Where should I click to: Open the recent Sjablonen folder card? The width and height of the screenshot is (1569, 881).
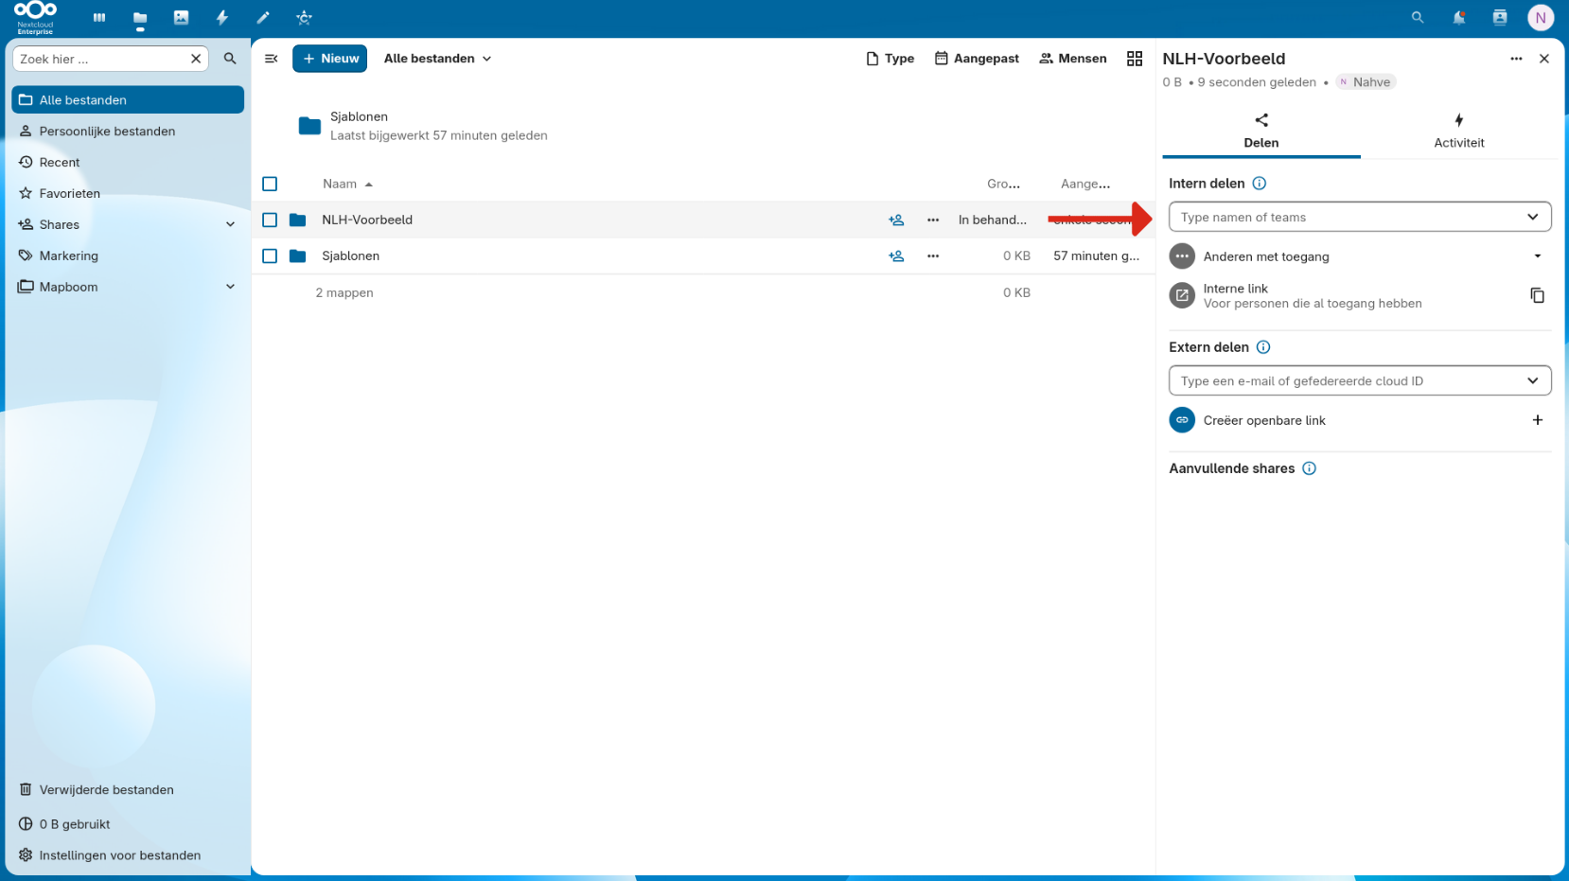[423, 126]
